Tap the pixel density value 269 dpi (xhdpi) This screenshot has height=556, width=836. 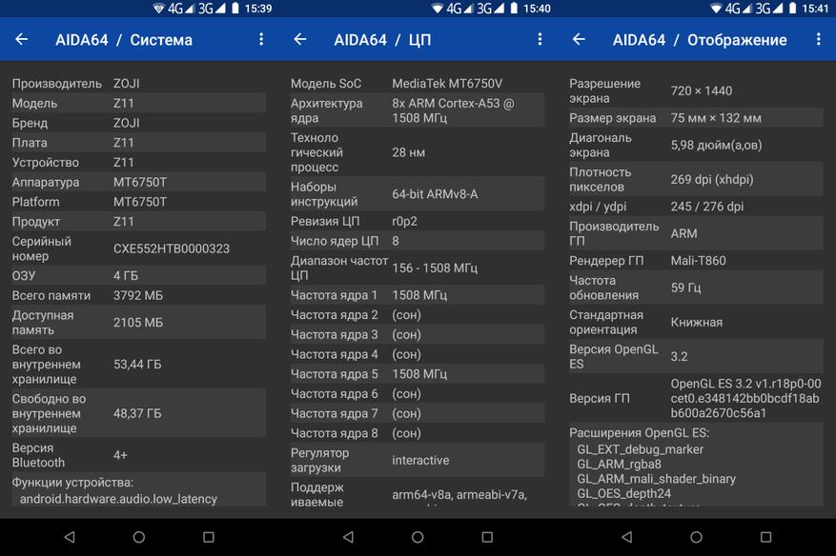tap(712, 180)
